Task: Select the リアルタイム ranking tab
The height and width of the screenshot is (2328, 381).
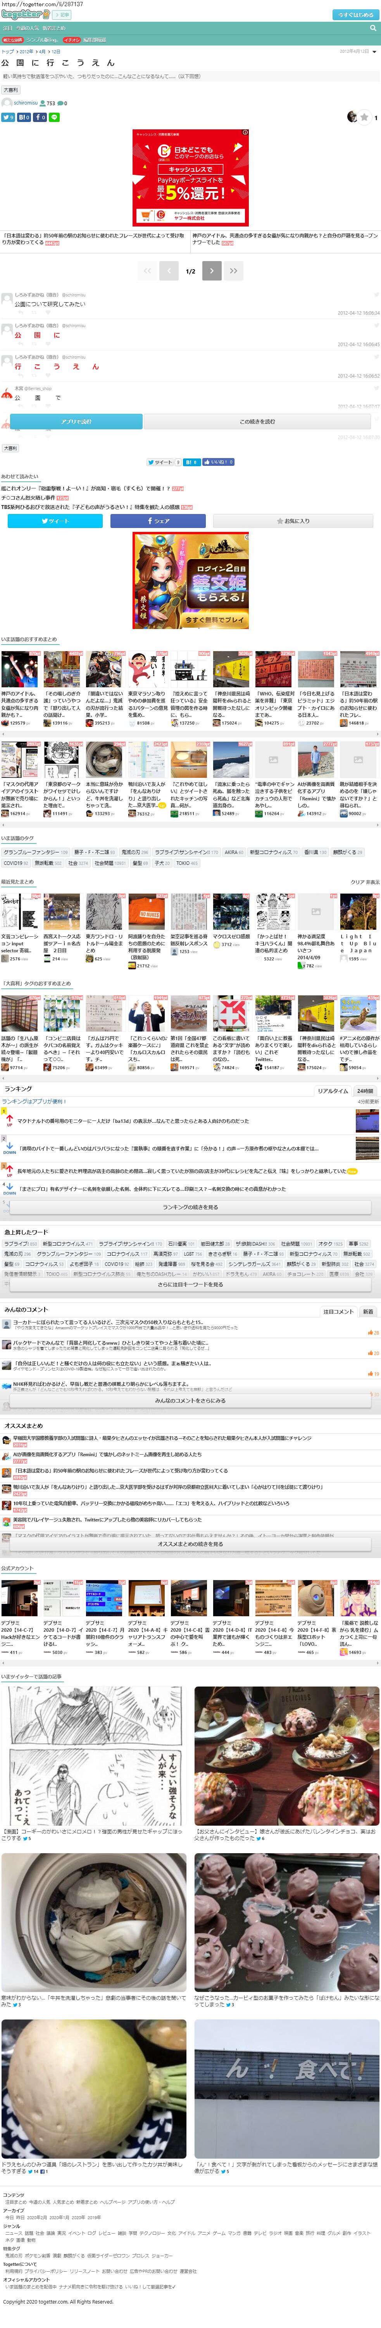Action: coord(333,1091)
